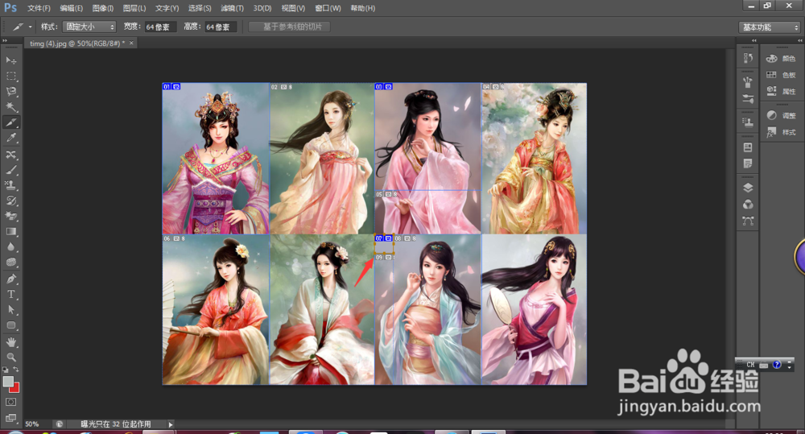Open the 图像 menu
The image size is (805, 434).
[x=103, y=8]
